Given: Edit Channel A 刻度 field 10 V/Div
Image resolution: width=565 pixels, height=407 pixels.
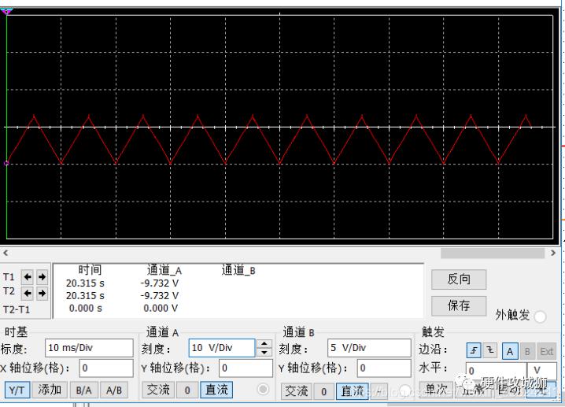Looking at the screenshot, I should tap(222, 348).
